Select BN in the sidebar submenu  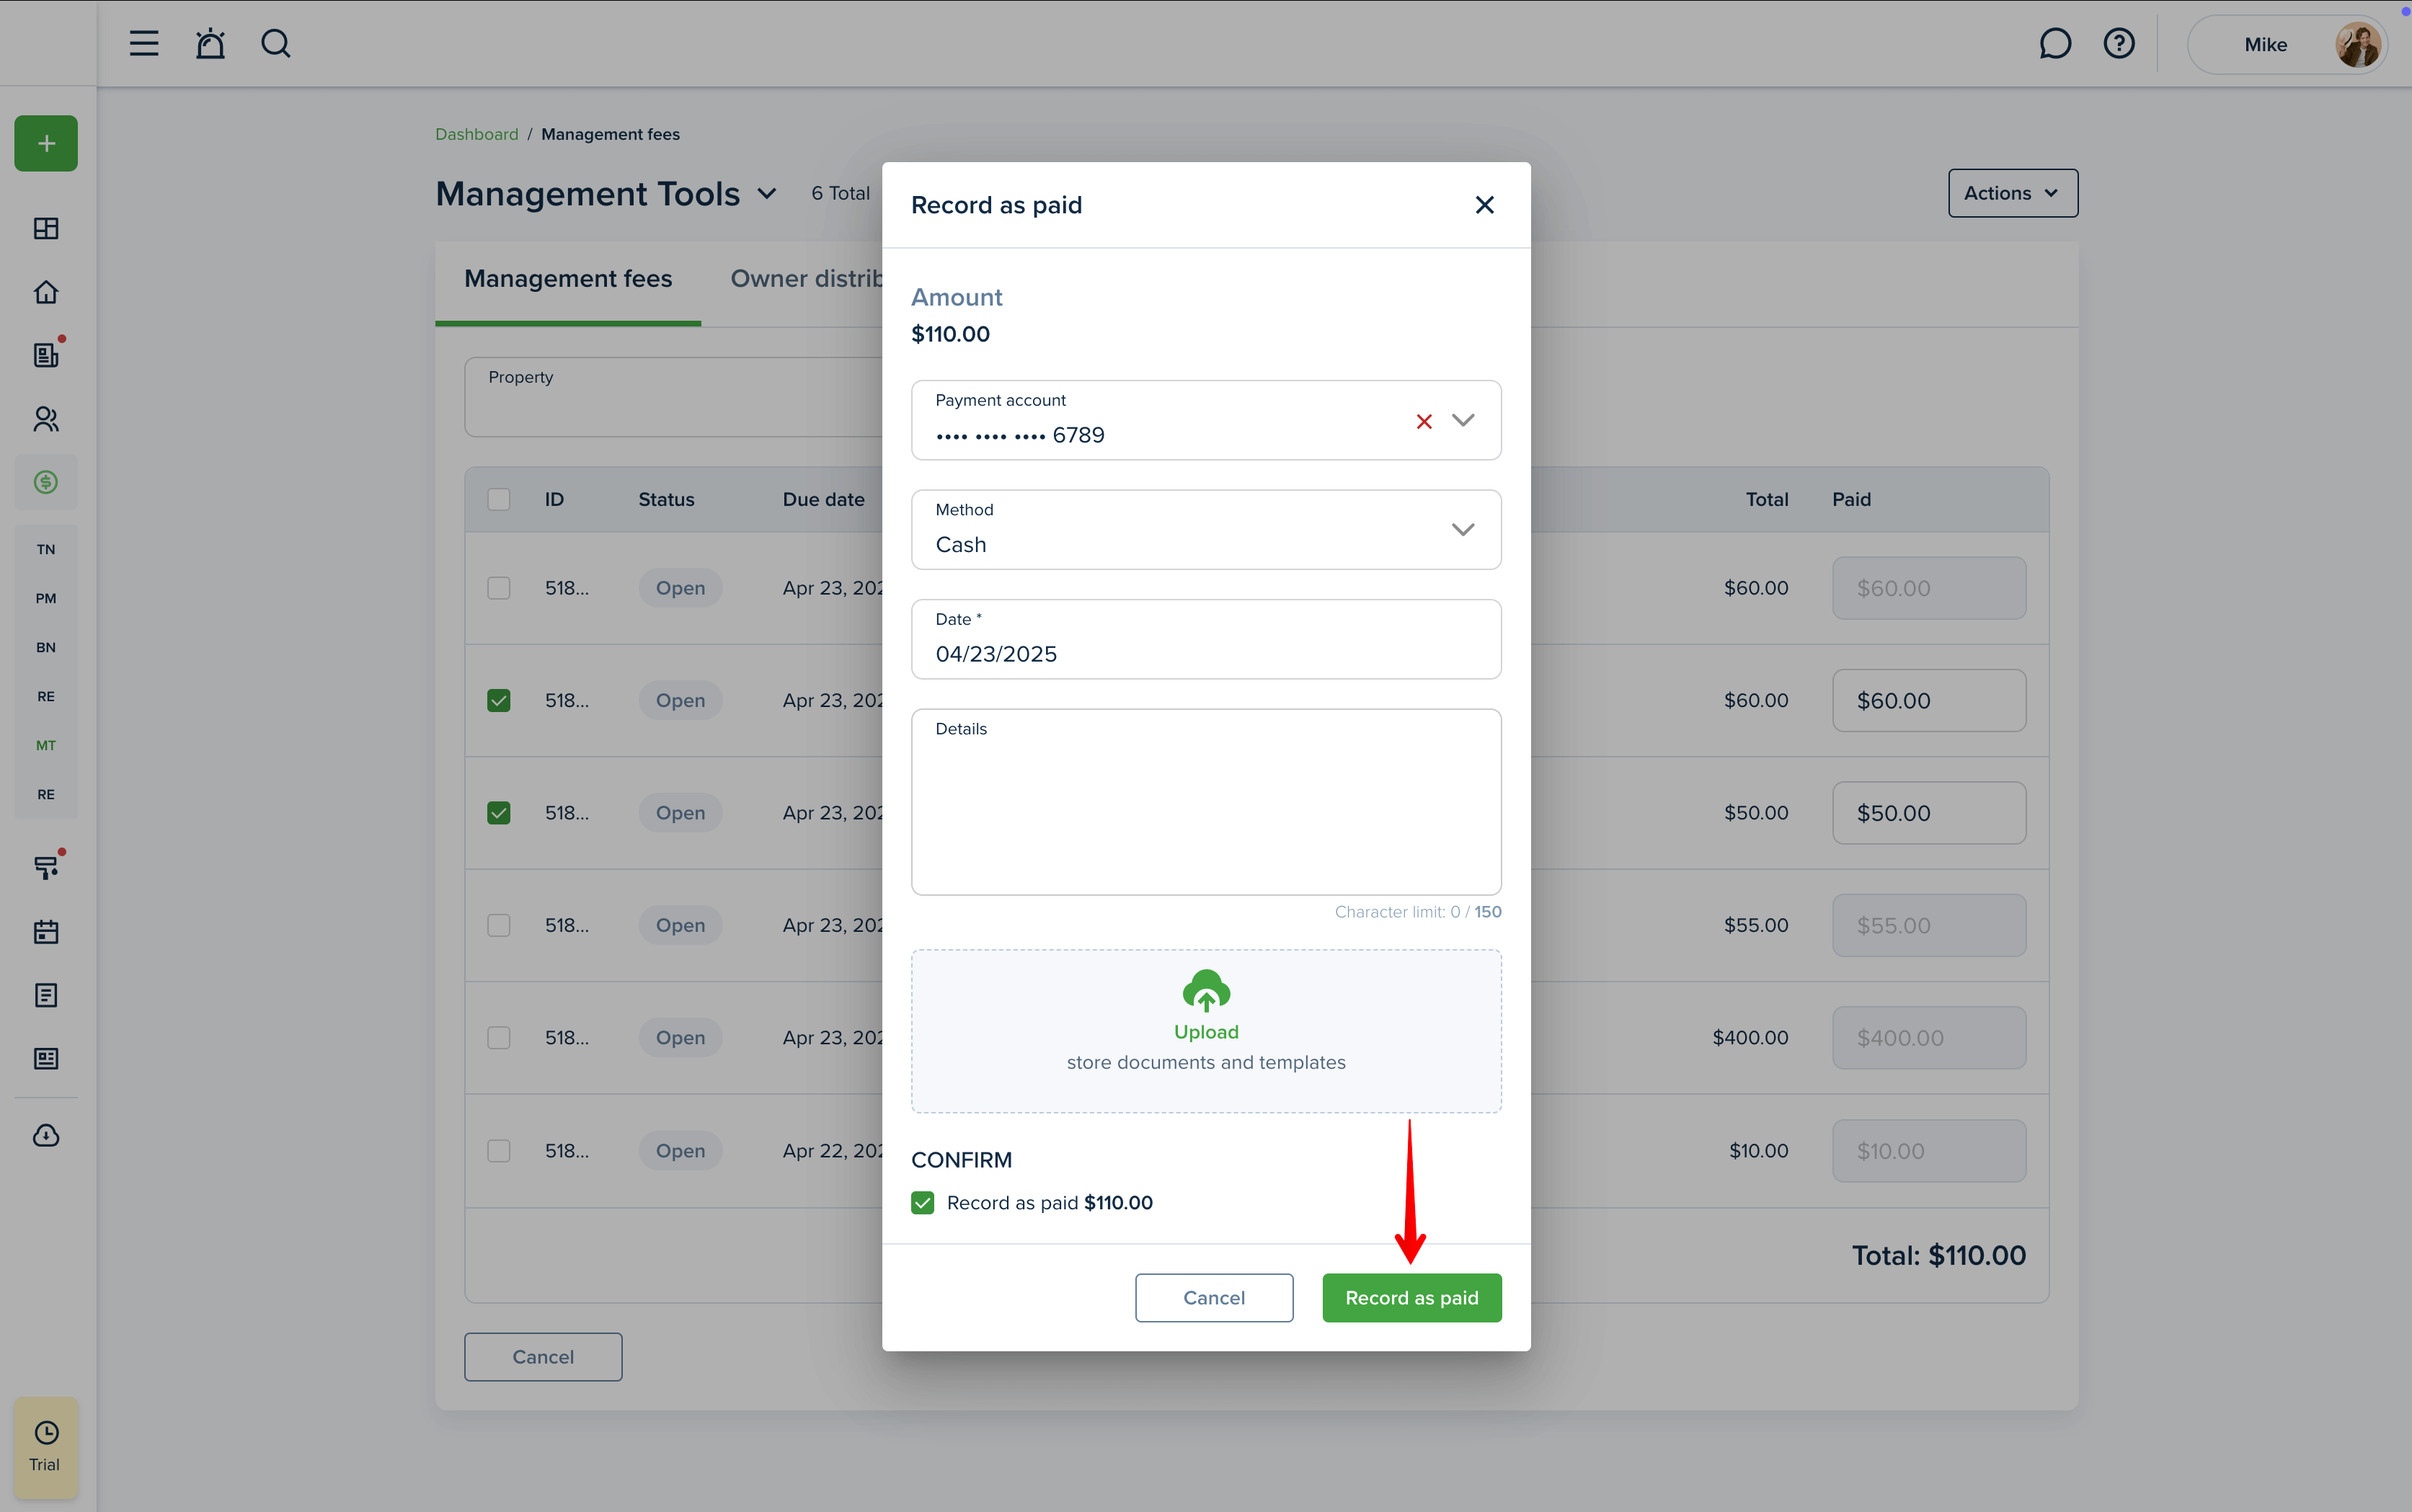pos(46,647)
